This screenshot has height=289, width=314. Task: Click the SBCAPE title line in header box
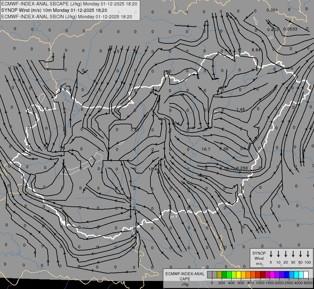[69, 4]
